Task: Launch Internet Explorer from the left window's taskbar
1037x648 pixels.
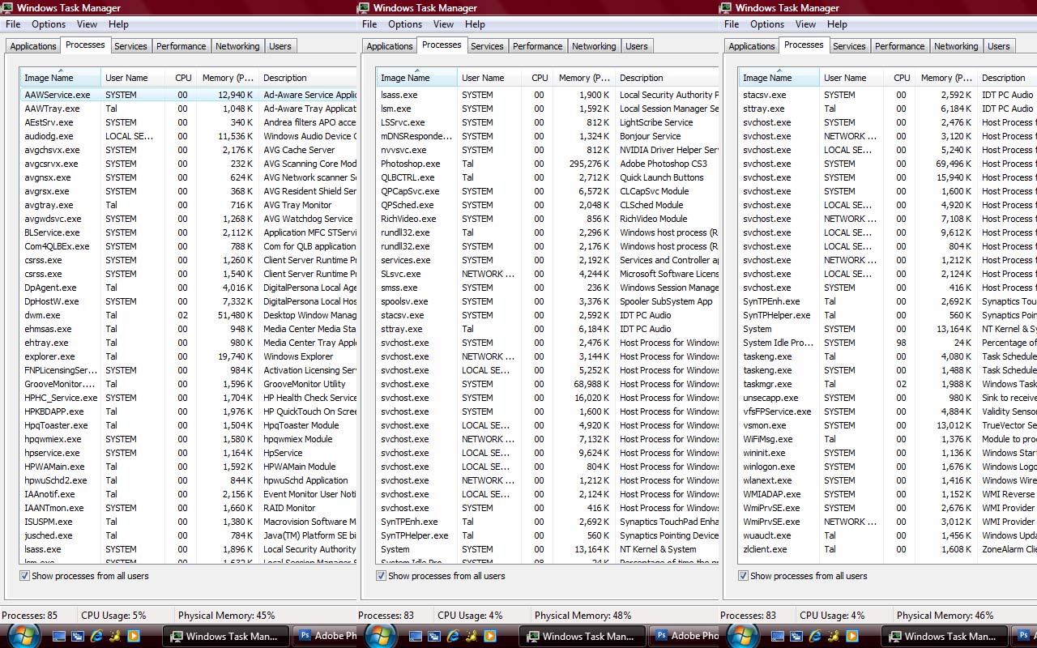Action: [96, 637]
